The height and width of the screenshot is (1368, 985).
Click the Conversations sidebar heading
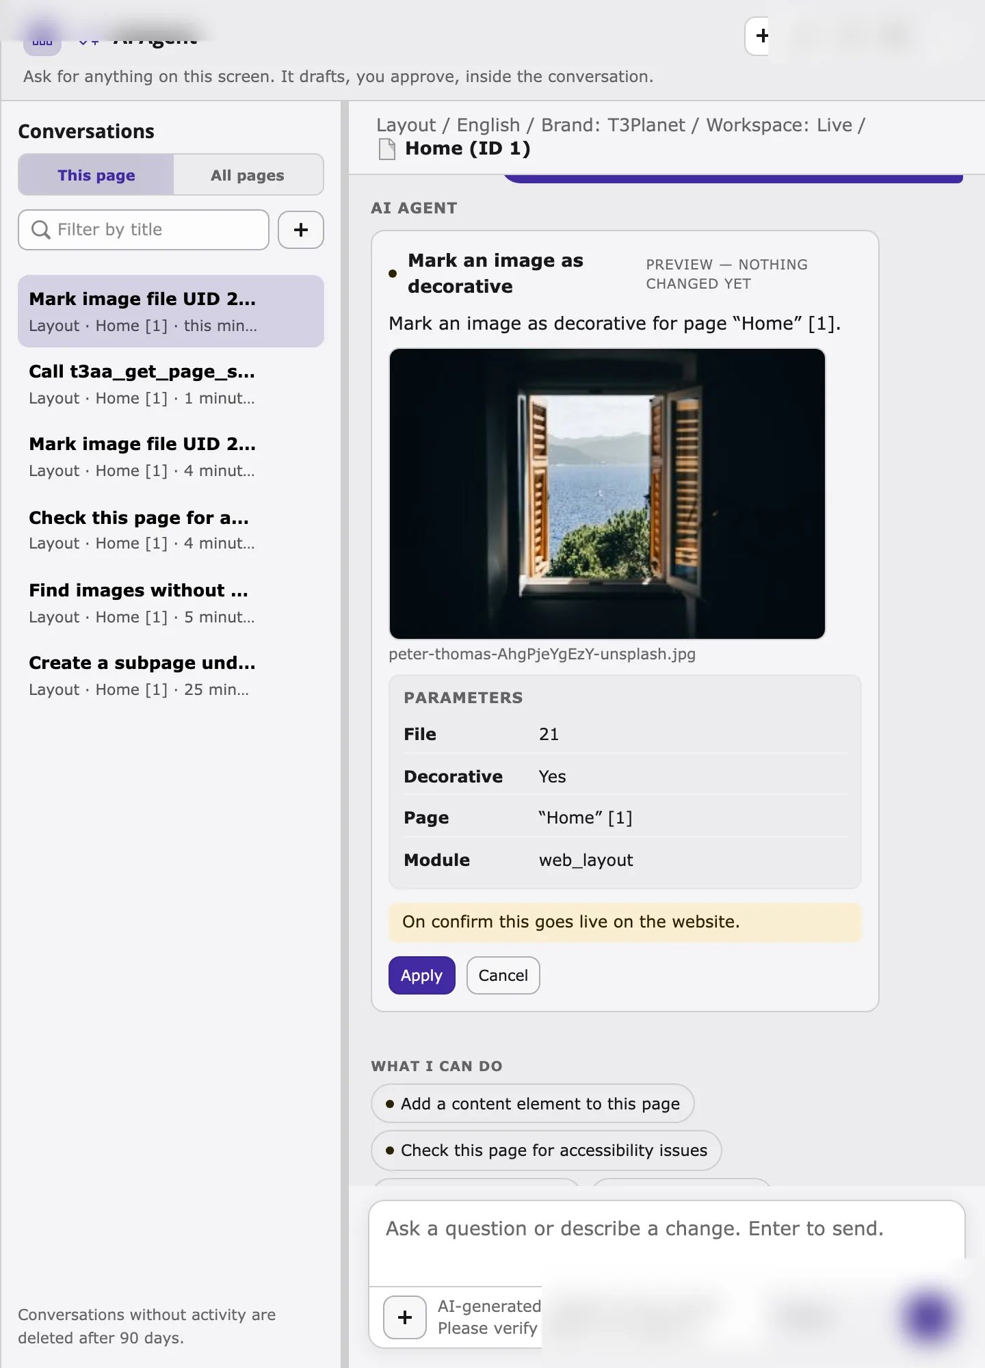pyautogui.click(x=86, y=131)
